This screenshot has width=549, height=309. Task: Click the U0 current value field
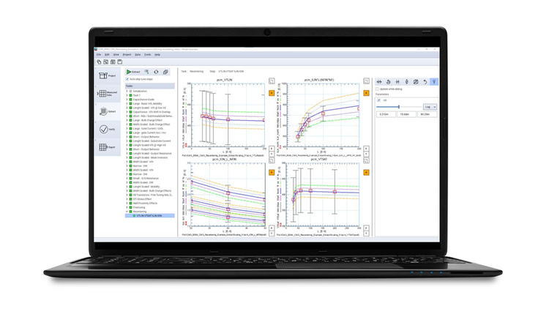pos(406,114)
